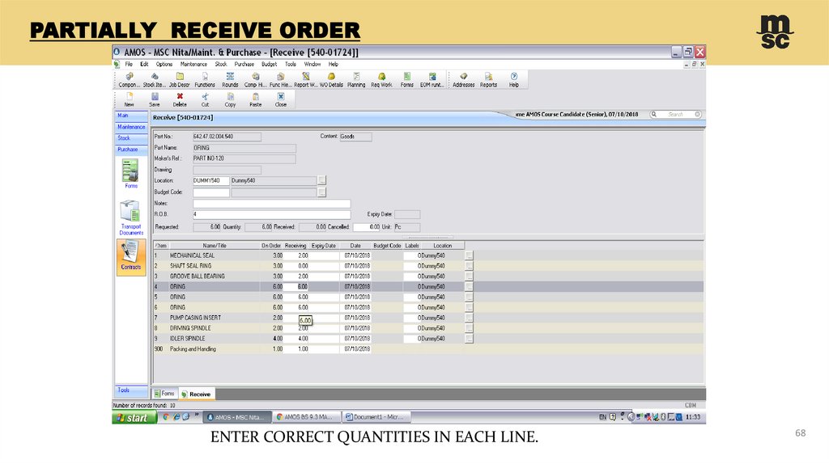Click the Search box in header
829x464 pixels.
tap(676, 115)
